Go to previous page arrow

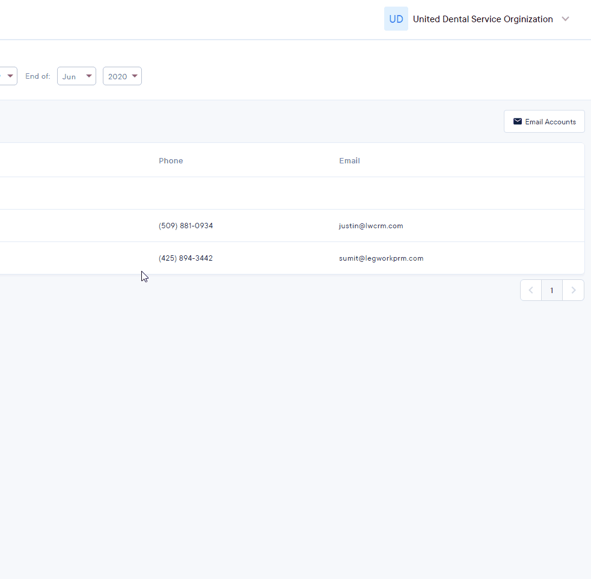pyautogui.click(x=531, y=290)
